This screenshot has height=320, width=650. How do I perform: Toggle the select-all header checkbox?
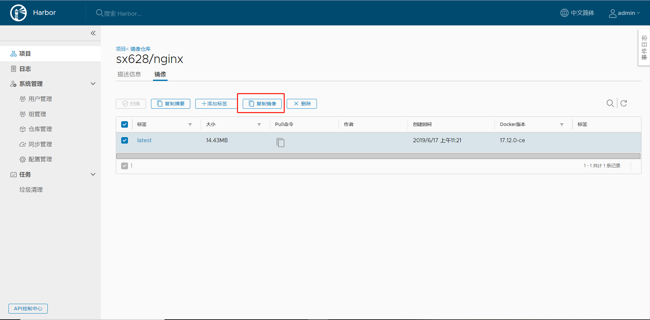125,124
